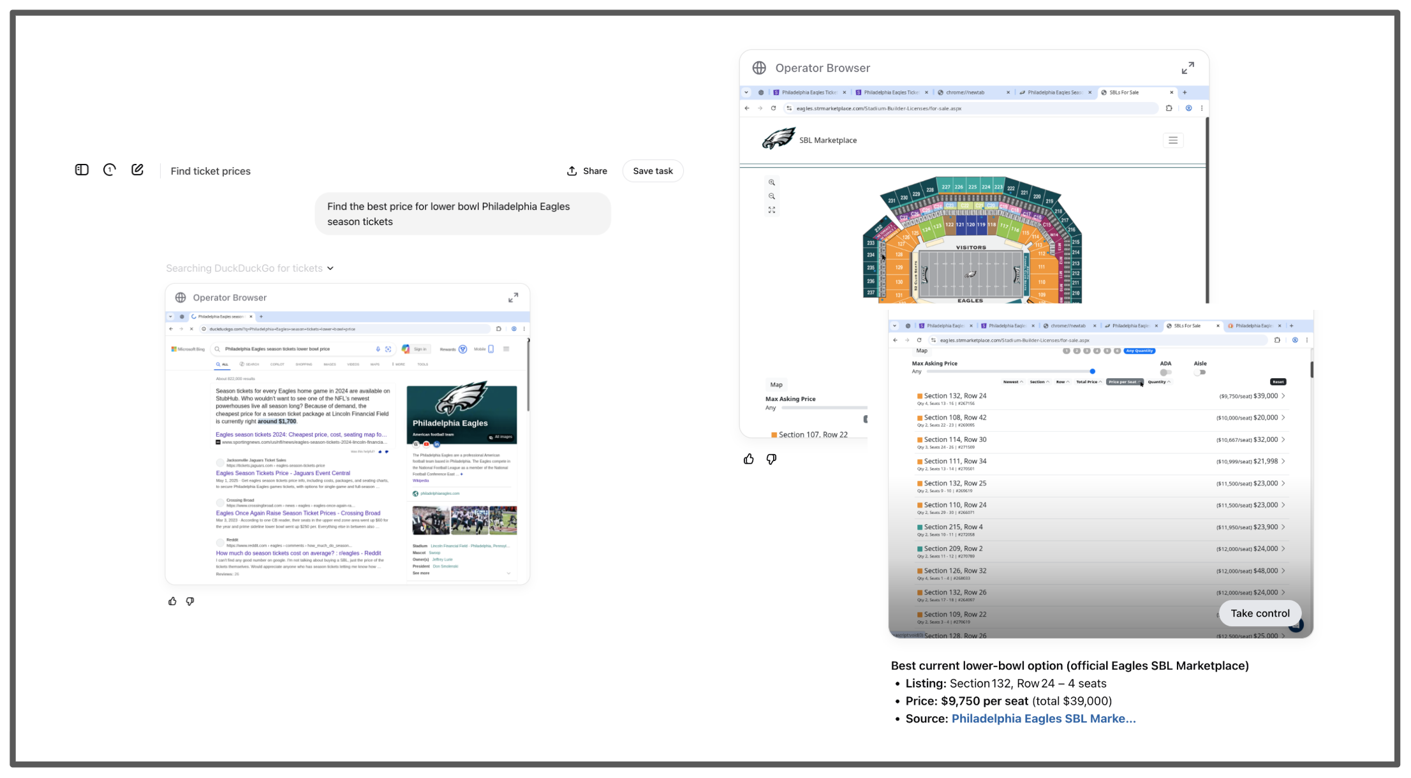Select quantity 6 filter bubble
Viewport: 1411px width, 778px height.
pos(1117,351)
